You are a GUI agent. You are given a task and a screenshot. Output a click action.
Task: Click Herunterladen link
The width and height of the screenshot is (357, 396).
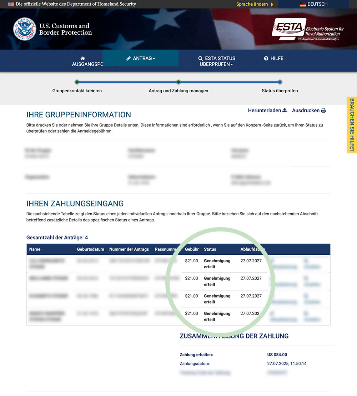[267, 111]
